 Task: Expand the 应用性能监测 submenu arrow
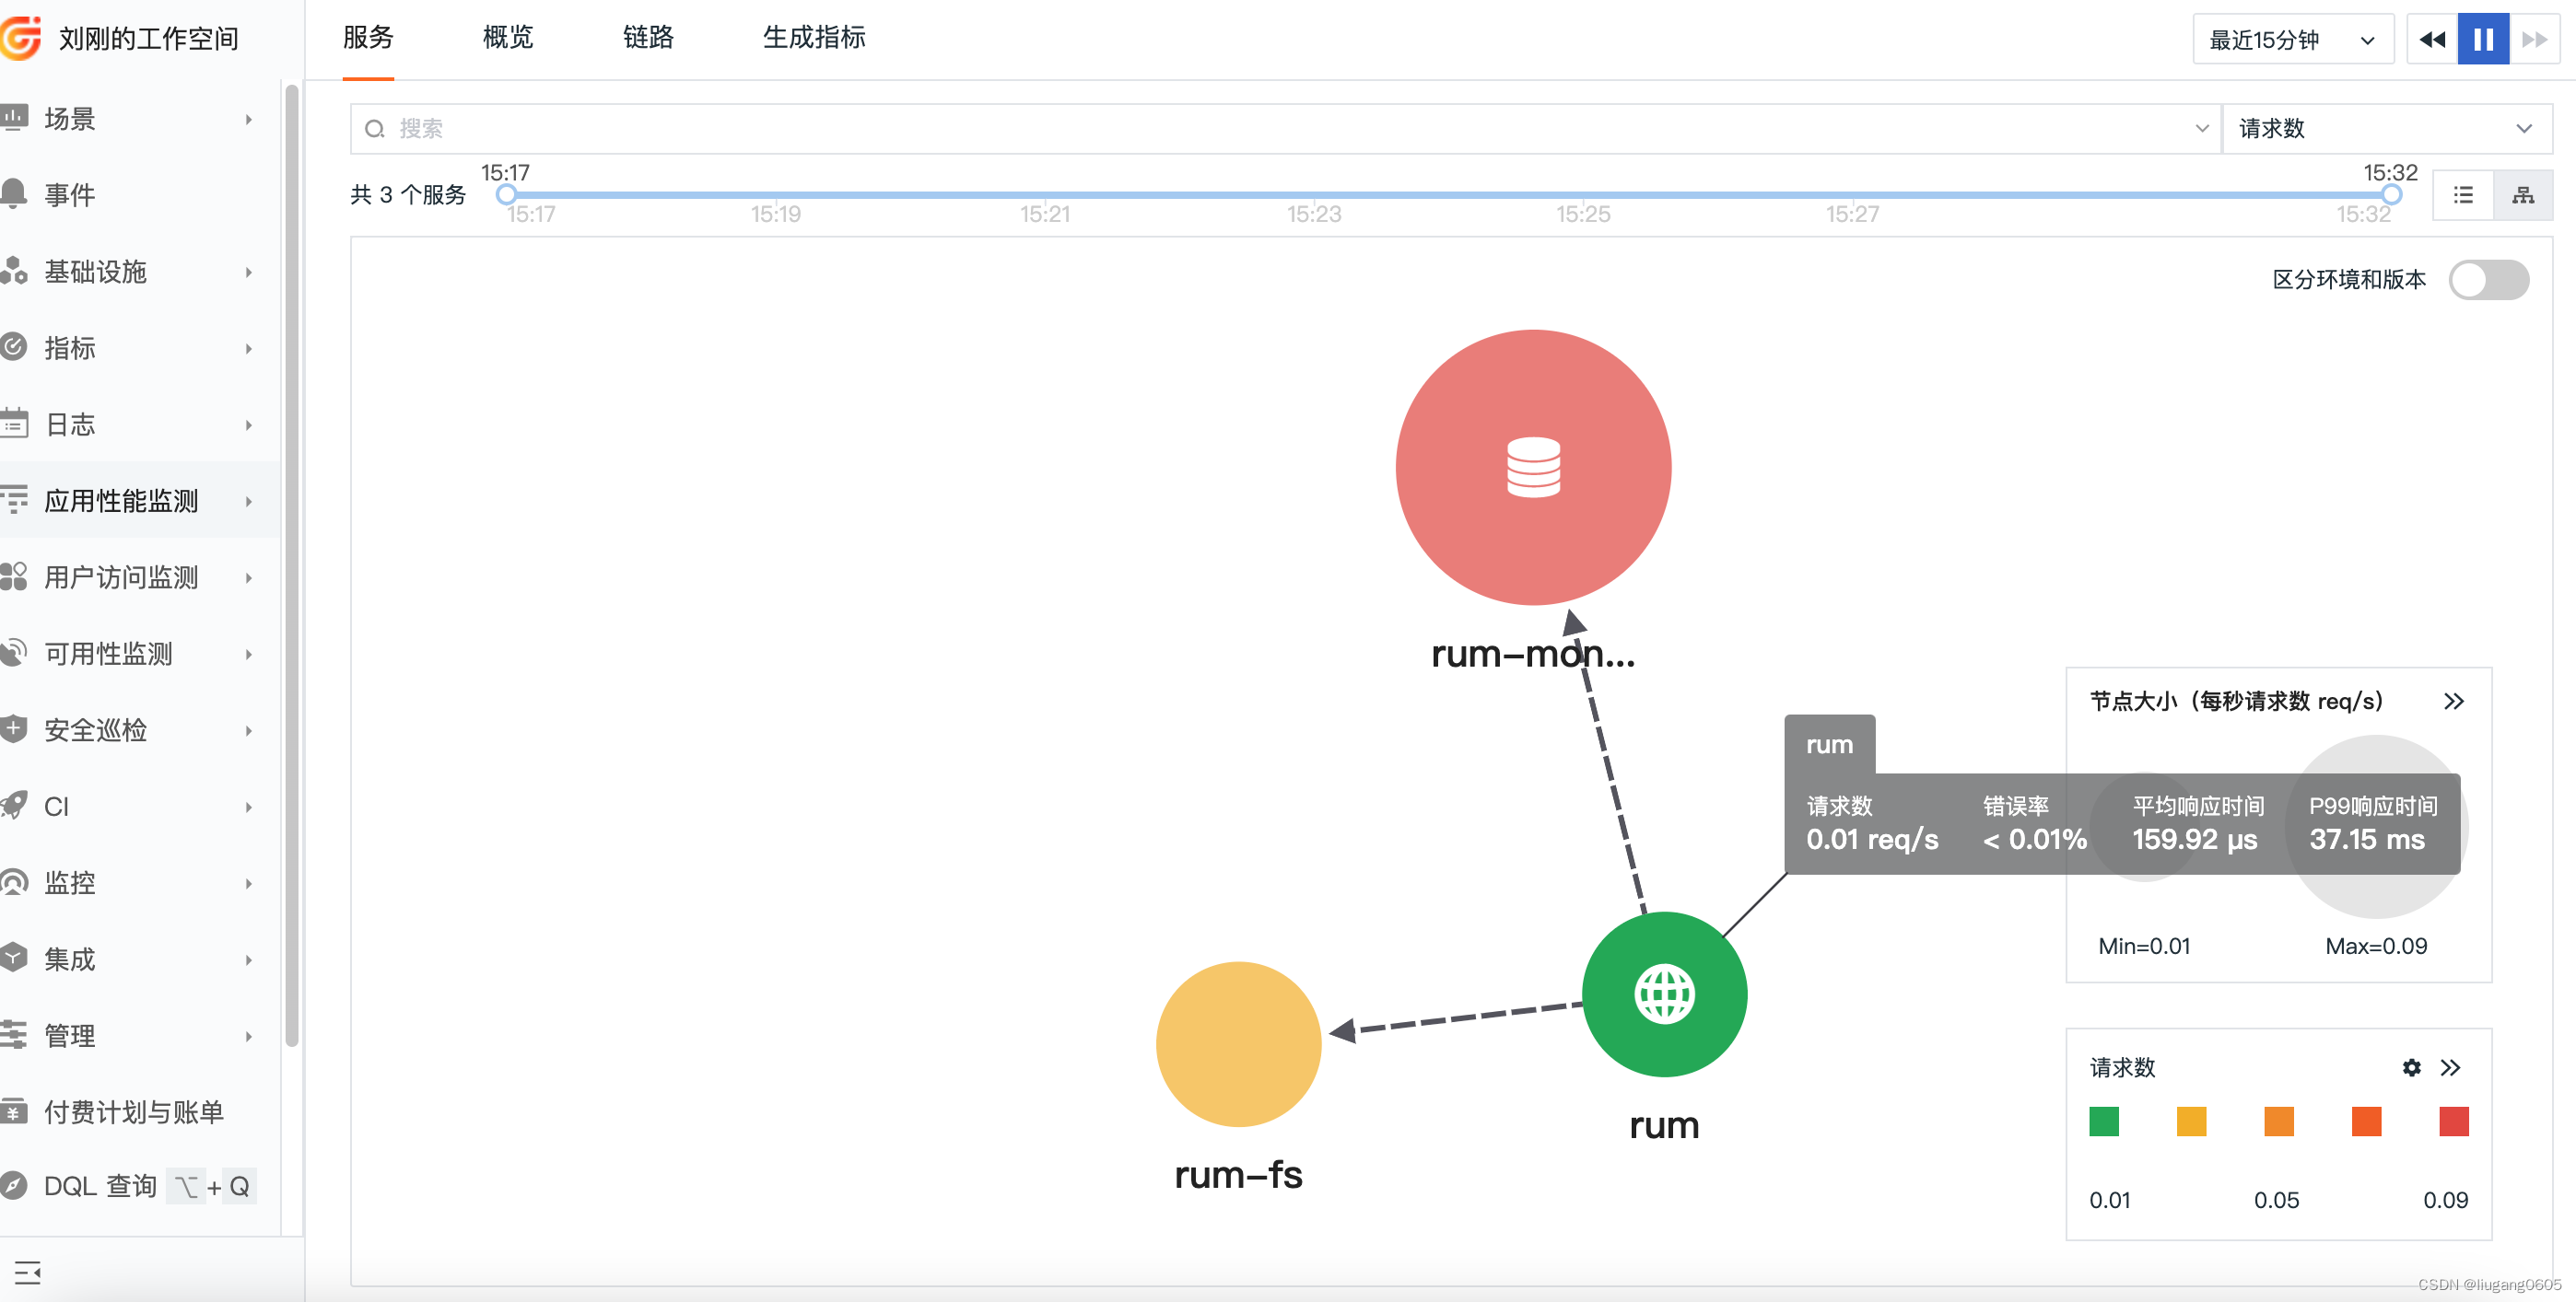click(249, 501)
